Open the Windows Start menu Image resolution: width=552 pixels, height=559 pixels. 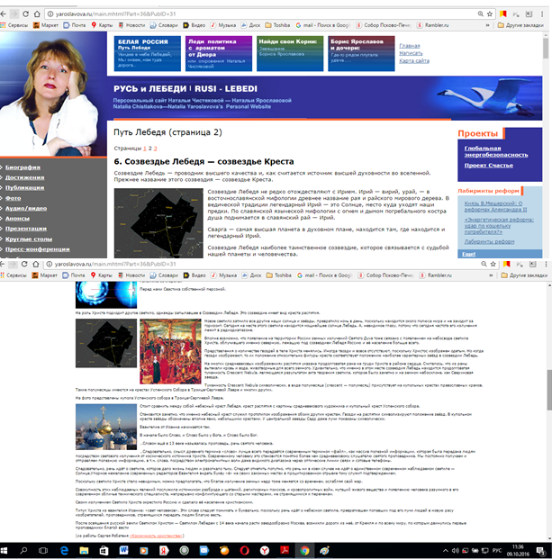[x=5, y=551]
